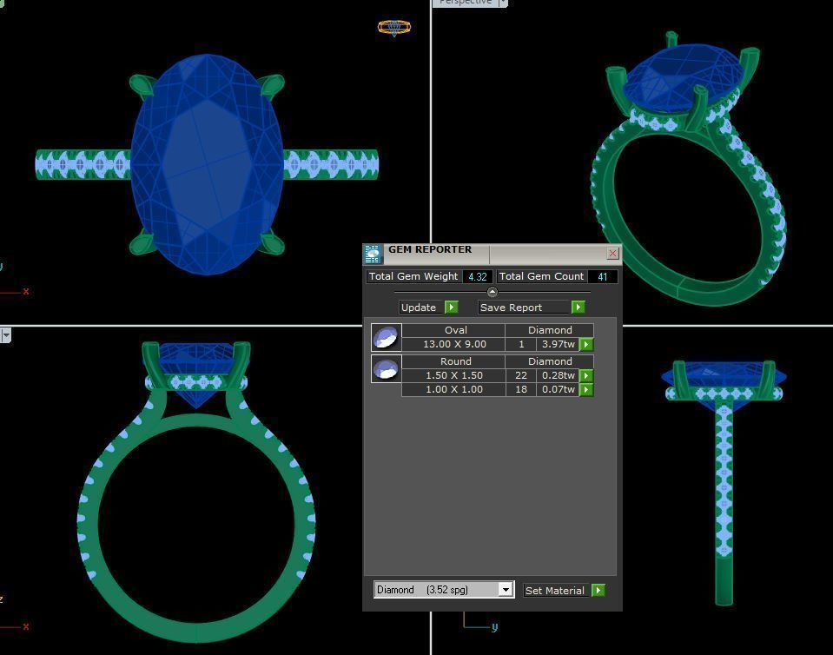
Task: Open the Diamond (3.52 spg) material dropdown
Action: point(506,590)
